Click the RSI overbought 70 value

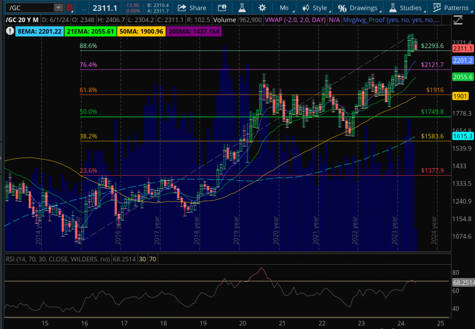pos(153,259)
